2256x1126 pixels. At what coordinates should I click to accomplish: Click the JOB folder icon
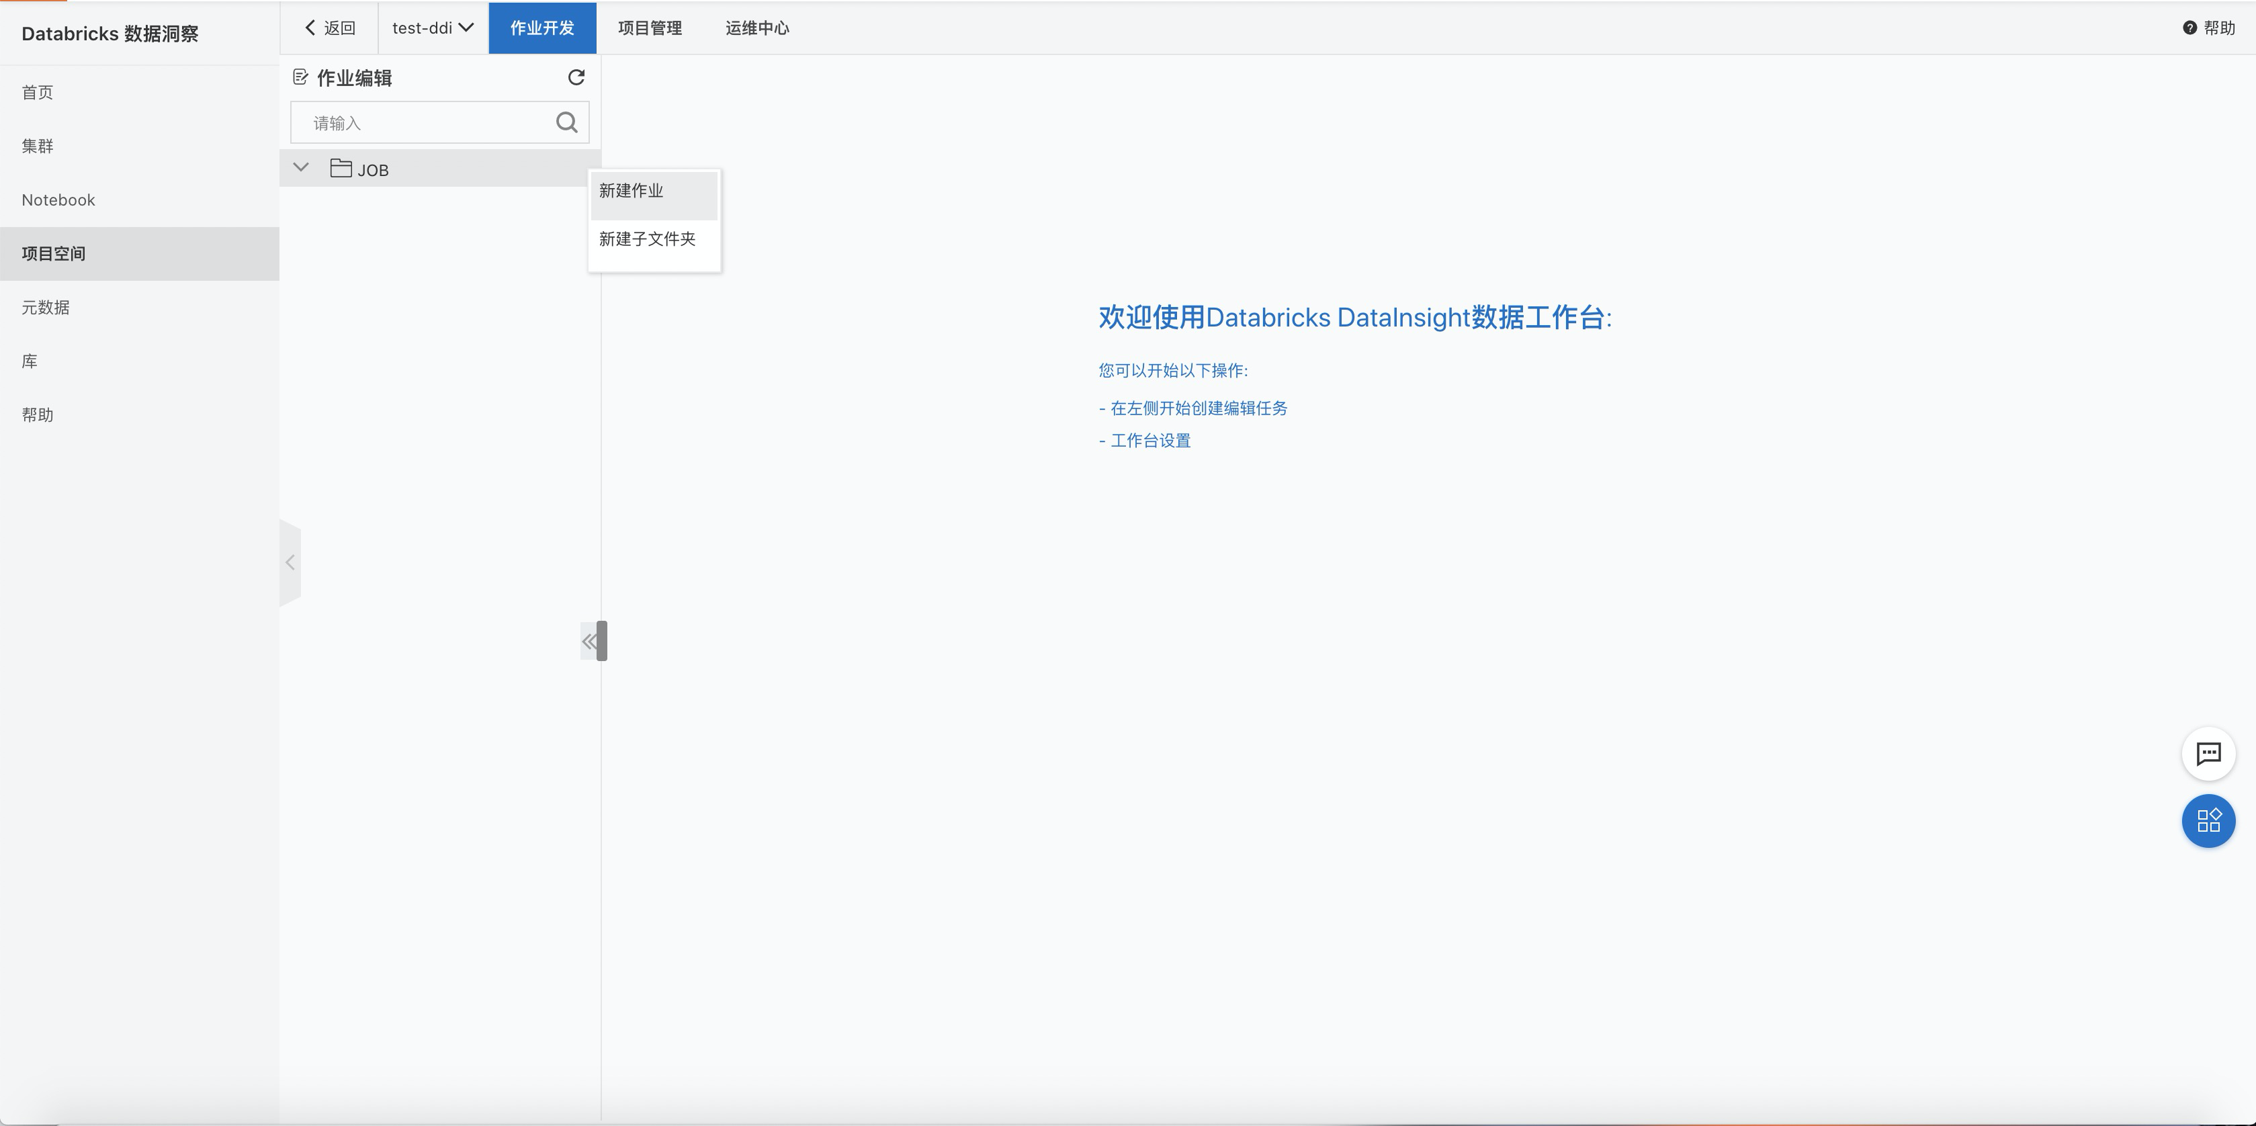coord(341,168)
